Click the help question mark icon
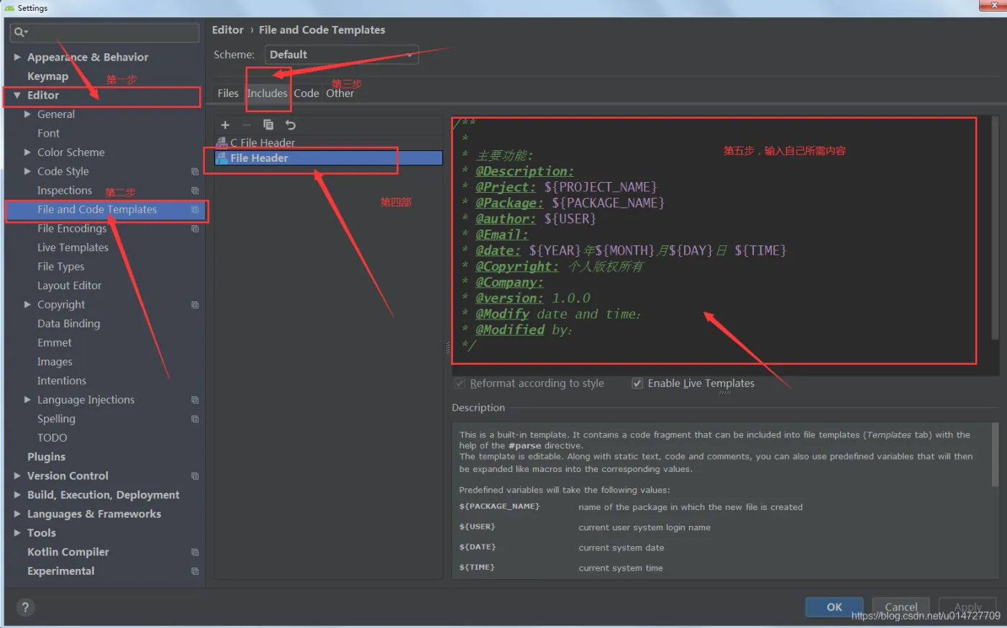Screen dimensions: 1007x628 point(25,608)
